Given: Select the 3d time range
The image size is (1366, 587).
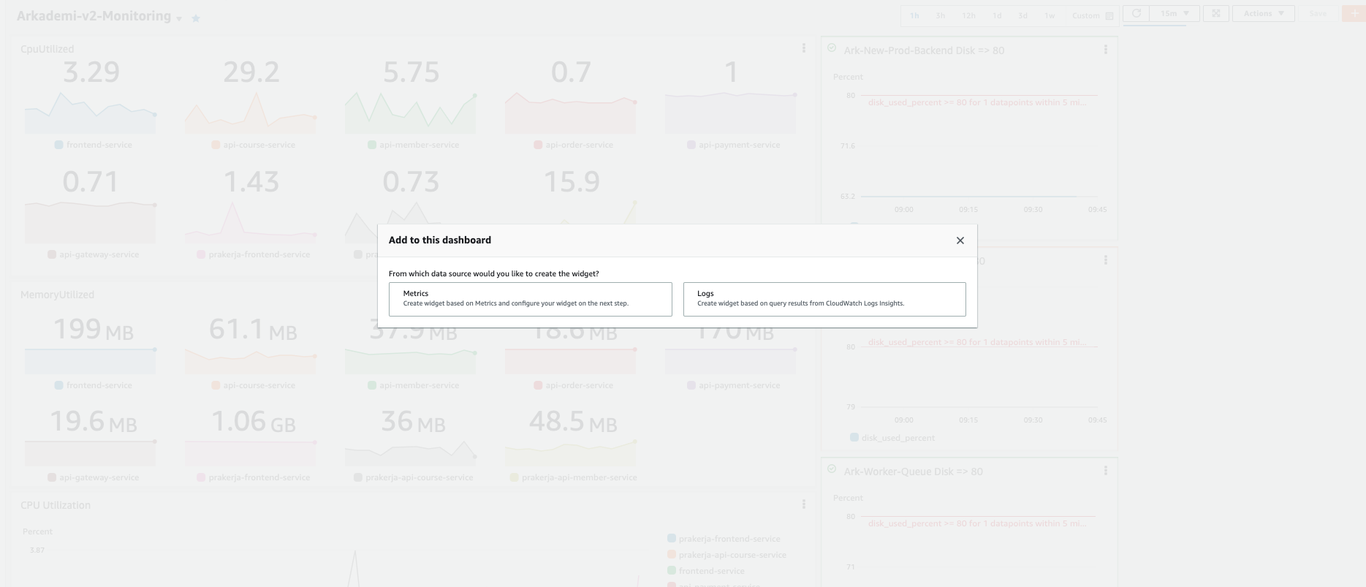Looking at the screenshot, I should (1023, 15).
